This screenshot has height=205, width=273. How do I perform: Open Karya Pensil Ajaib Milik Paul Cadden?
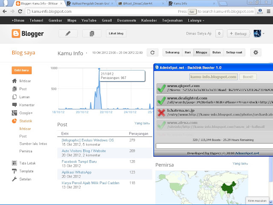point(90,183)
